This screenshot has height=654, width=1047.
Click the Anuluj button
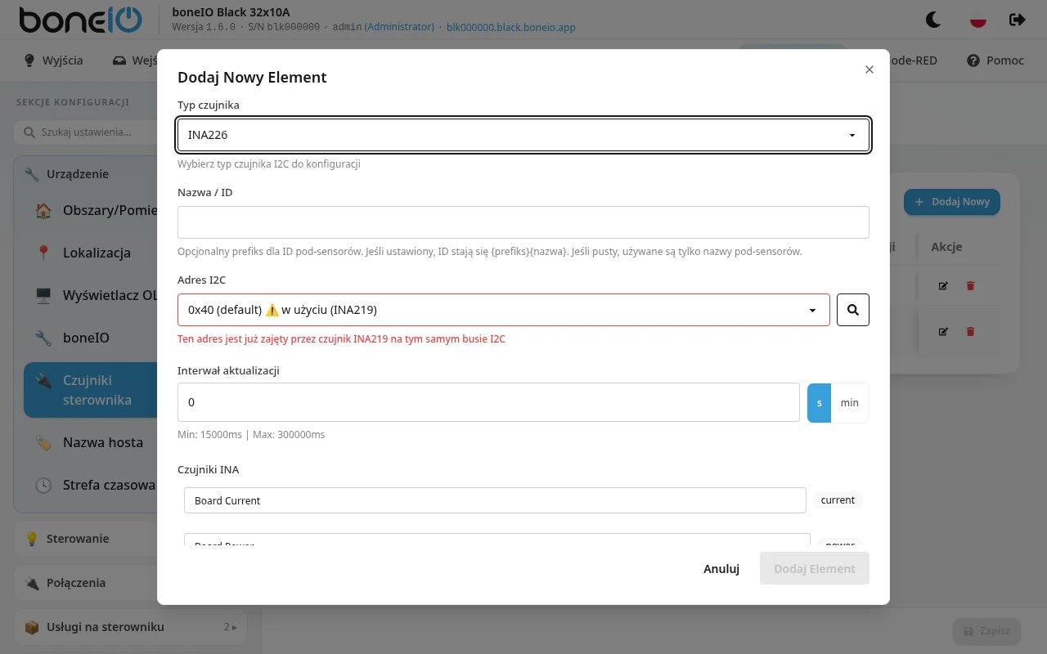click(x=721, y=568)
